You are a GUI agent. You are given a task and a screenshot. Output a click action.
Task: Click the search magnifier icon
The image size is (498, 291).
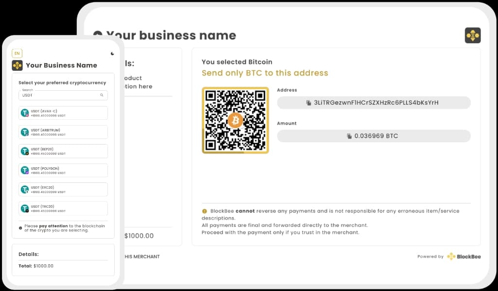(102, 95)
